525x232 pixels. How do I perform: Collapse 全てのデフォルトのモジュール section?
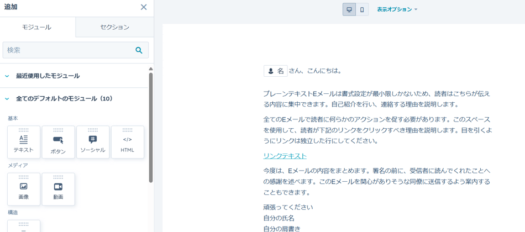click(7, 99)
